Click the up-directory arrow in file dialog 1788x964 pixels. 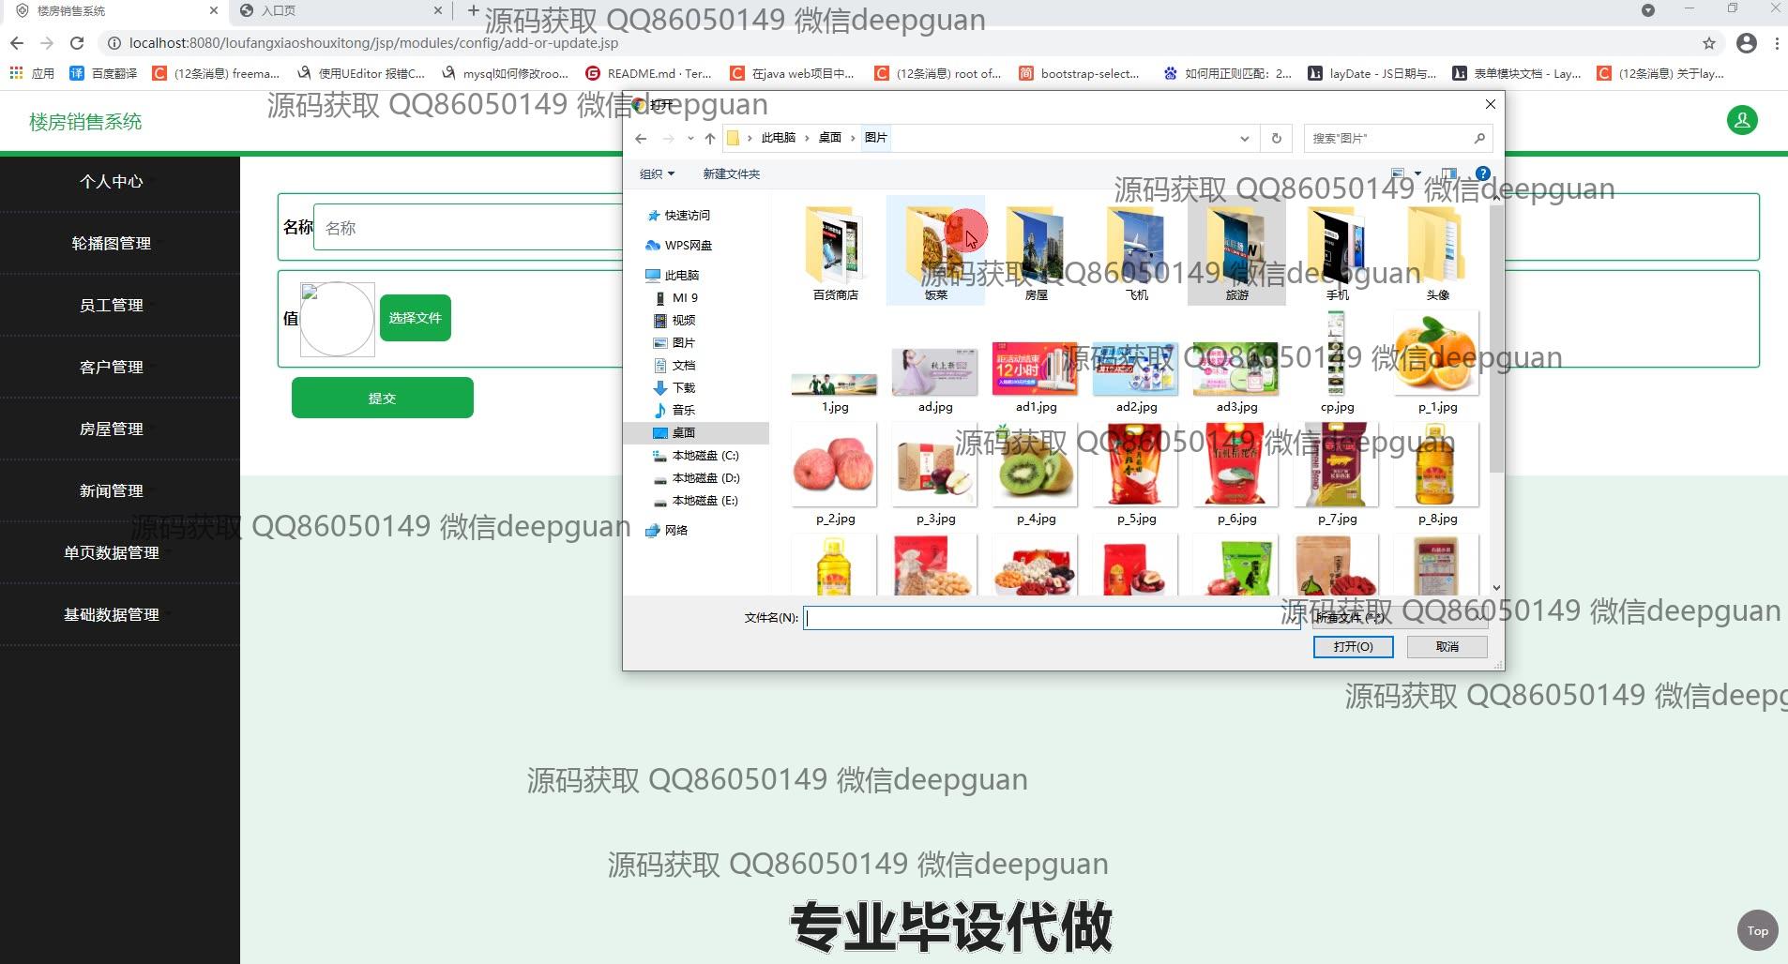pyautogui.click(x=710, y=139)
